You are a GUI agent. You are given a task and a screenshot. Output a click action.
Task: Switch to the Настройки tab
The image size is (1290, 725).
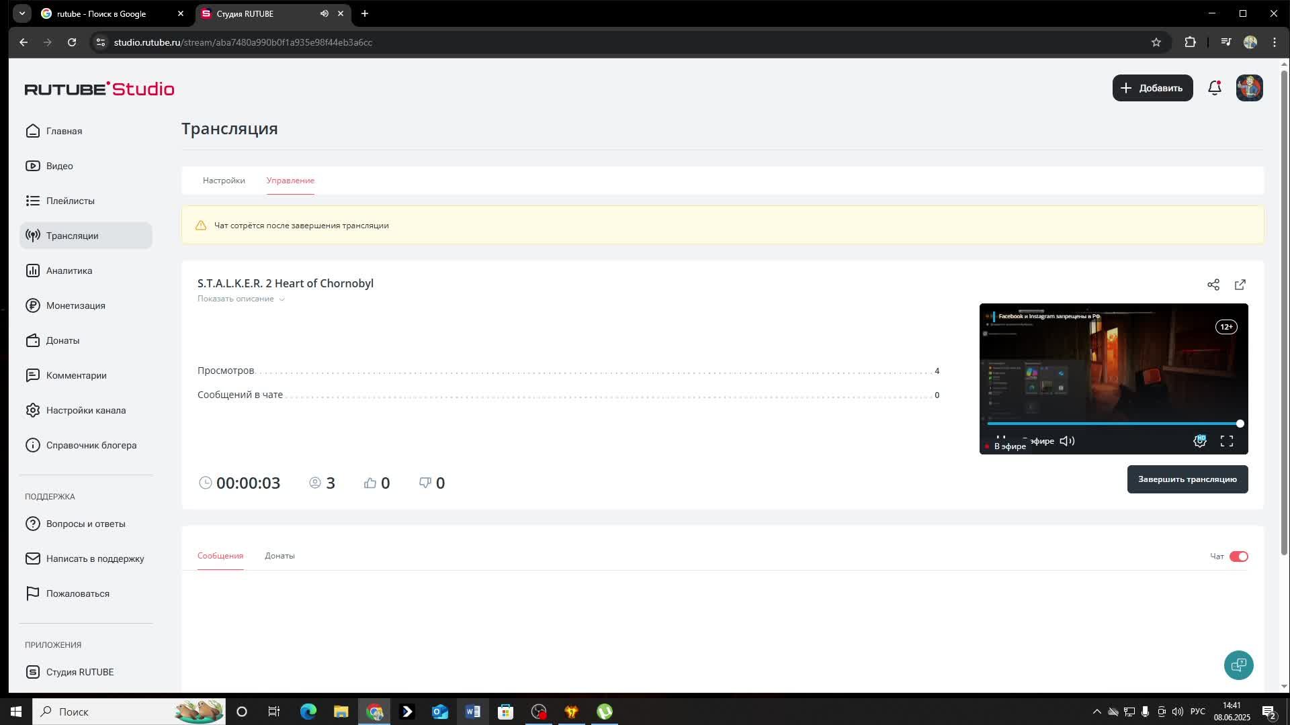coord(224,181)
